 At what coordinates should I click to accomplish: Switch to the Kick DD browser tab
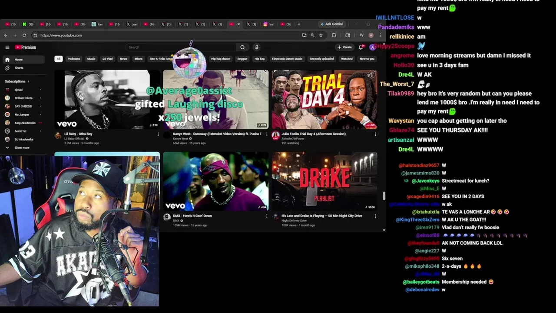pos(28,24)
